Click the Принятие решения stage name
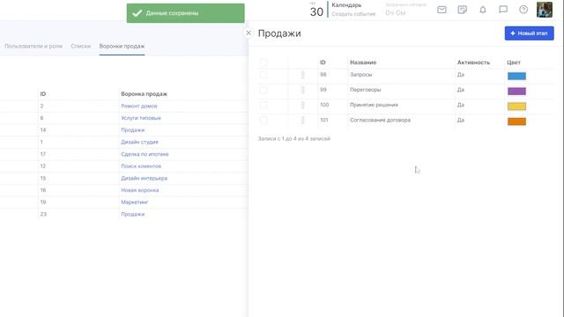564x317 pixels. point(374,105)
